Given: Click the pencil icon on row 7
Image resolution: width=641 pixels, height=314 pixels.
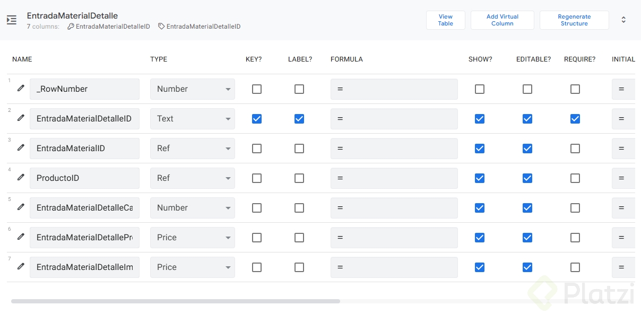Looking at the screenshot, I should click(21, 267).
